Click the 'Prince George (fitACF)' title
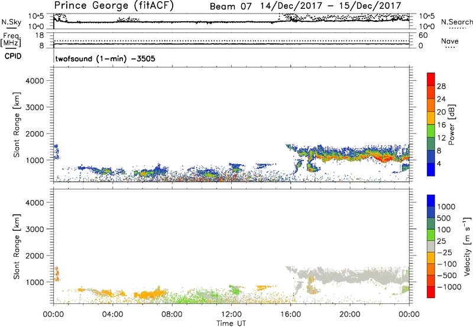Viewport: 473px width, 327px height. [114, 6]
